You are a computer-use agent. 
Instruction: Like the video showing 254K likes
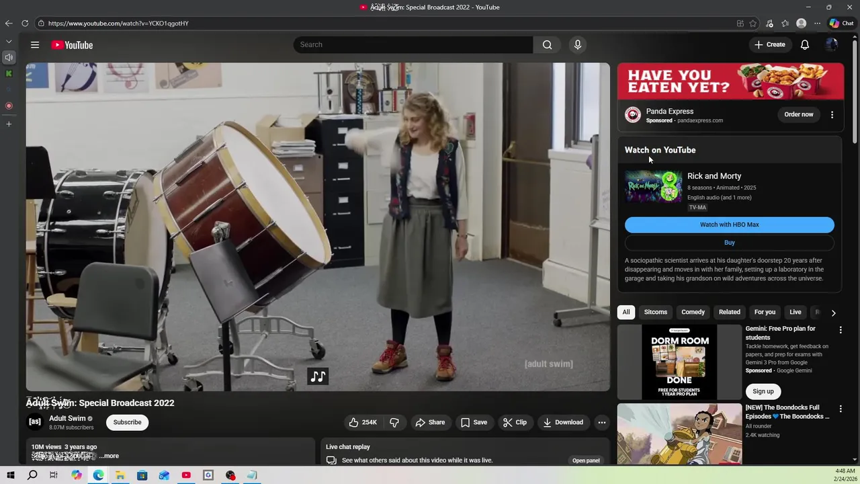click(362, 422)
